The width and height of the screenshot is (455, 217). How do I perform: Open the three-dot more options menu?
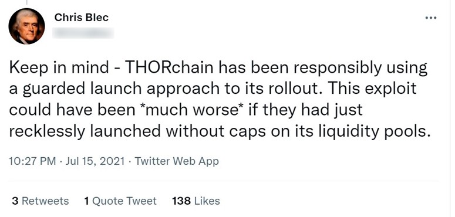pos(430,18)
